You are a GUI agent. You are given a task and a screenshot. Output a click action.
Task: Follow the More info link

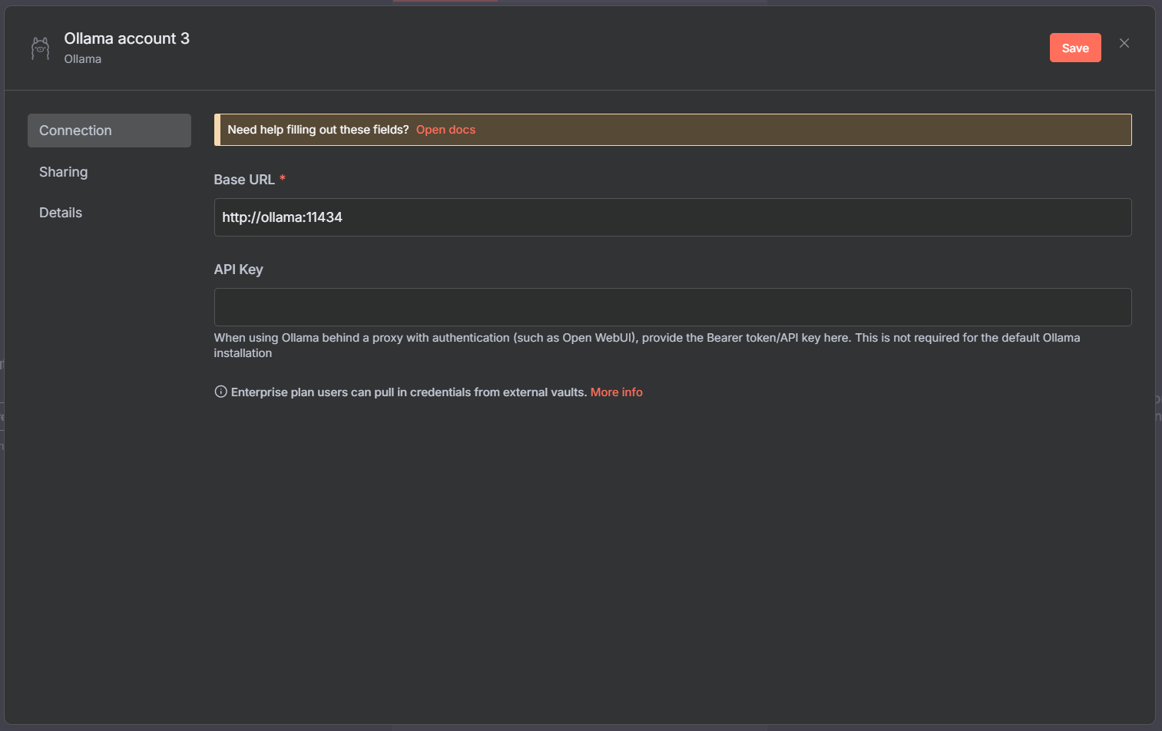616,392
